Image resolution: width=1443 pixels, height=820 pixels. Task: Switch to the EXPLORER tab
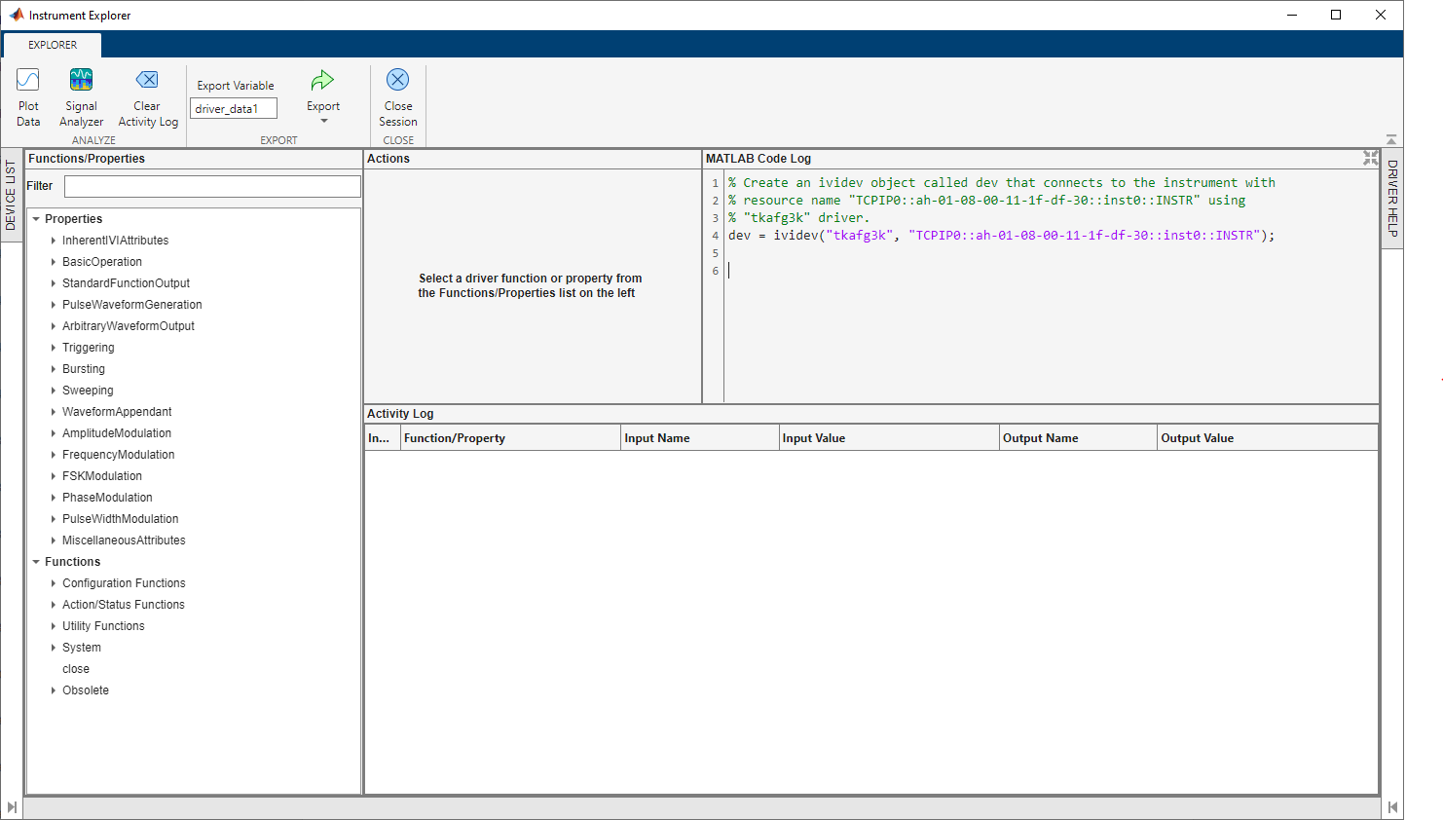click(53, 45)
